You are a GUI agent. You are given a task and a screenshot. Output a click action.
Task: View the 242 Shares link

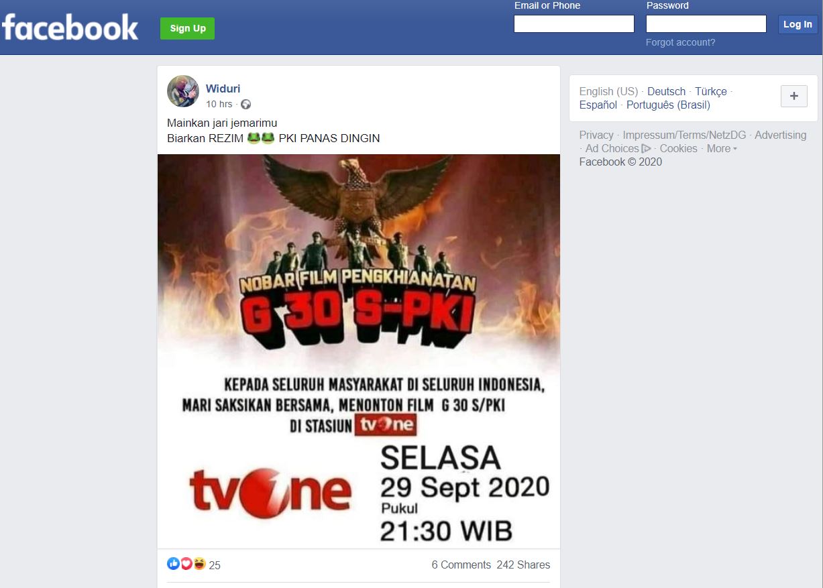tap(523, 565)
